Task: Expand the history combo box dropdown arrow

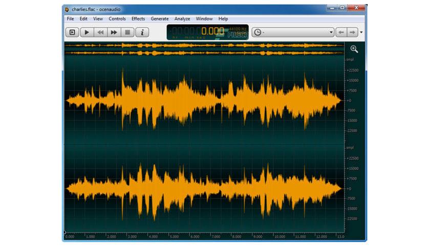Action: (331, 32)
